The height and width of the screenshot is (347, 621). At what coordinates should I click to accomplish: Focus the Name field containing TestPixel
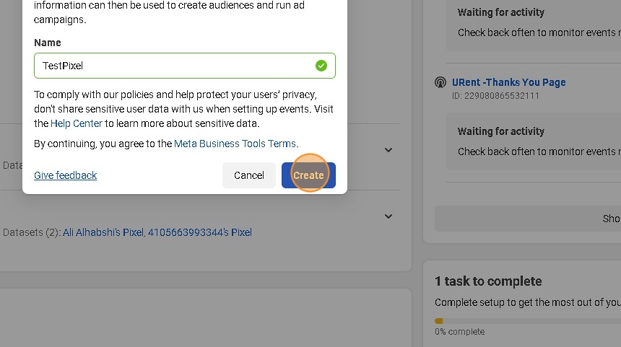click(185, 66)
